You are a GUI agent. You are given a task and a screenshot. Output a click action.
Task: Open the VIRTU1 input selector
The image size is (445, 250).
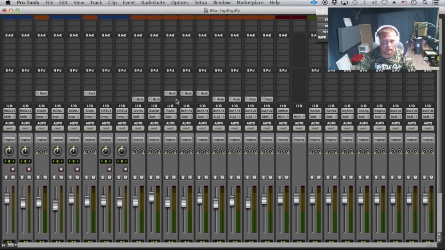click(x=106, y=111)
